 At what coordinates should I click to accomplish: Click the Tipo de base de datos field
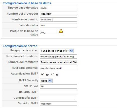58,8
